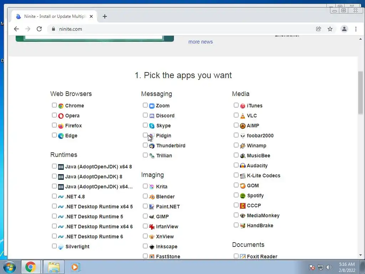Click the taskbar clock showing 5:16 AM
This screenshot has height=274, width=365.
tap(347, 267)
